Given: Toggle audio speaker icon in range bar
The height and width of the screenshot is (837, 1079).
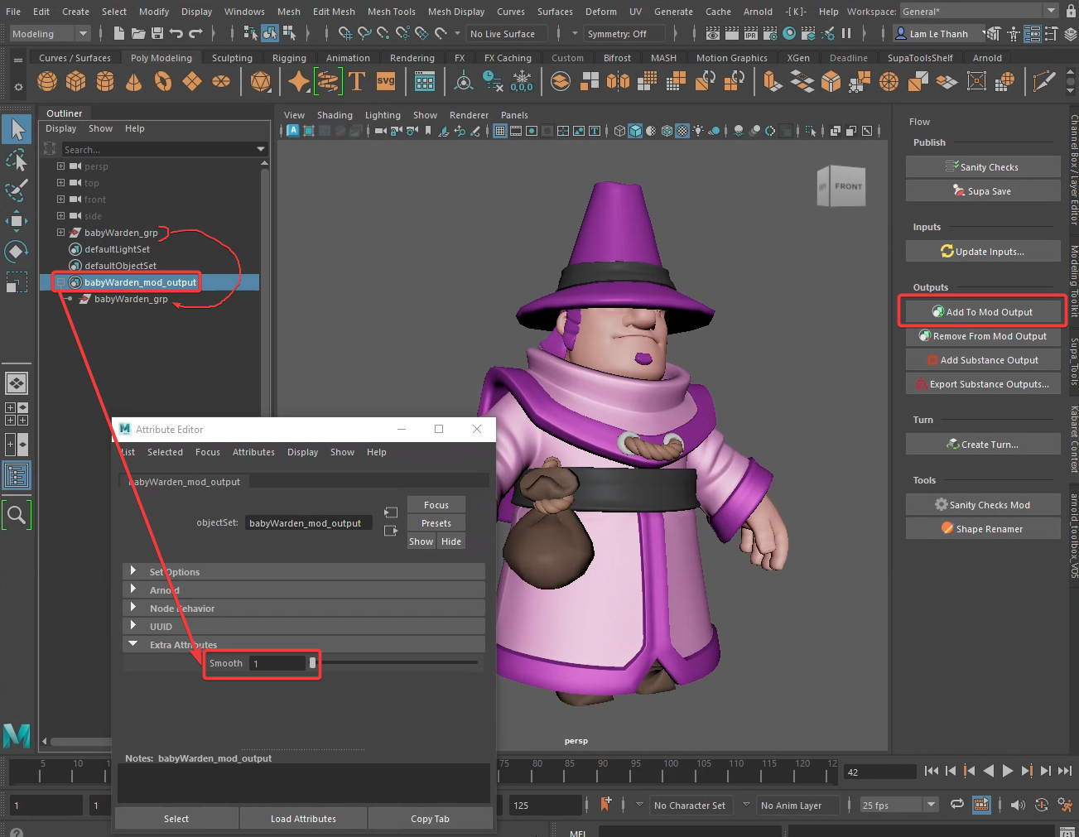Looking at the screenshot, I should (x=1018, y=805).
